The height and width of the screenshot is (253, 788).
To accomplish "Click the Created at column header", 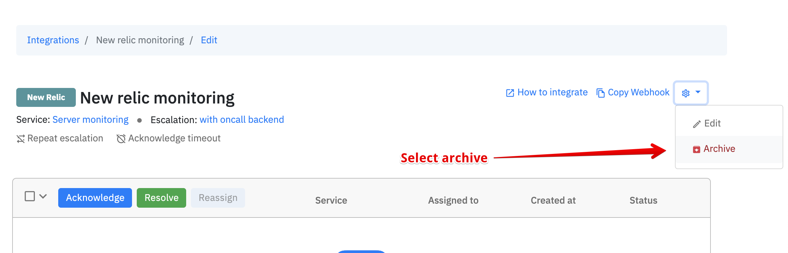I will [553, 201].
